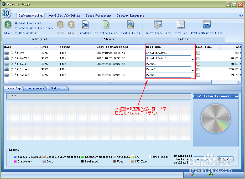Tick Boot Time checkbox for G:\ Backup
The height and width of the screenshot is (179, 245).
coord(198,75)
